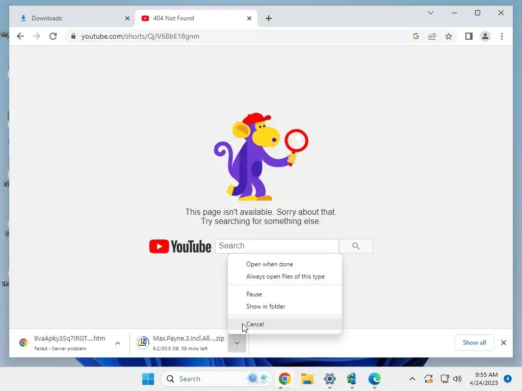Toggle the Chrome side panel icon
Screen dimensions: 522x391
(469, 36)
